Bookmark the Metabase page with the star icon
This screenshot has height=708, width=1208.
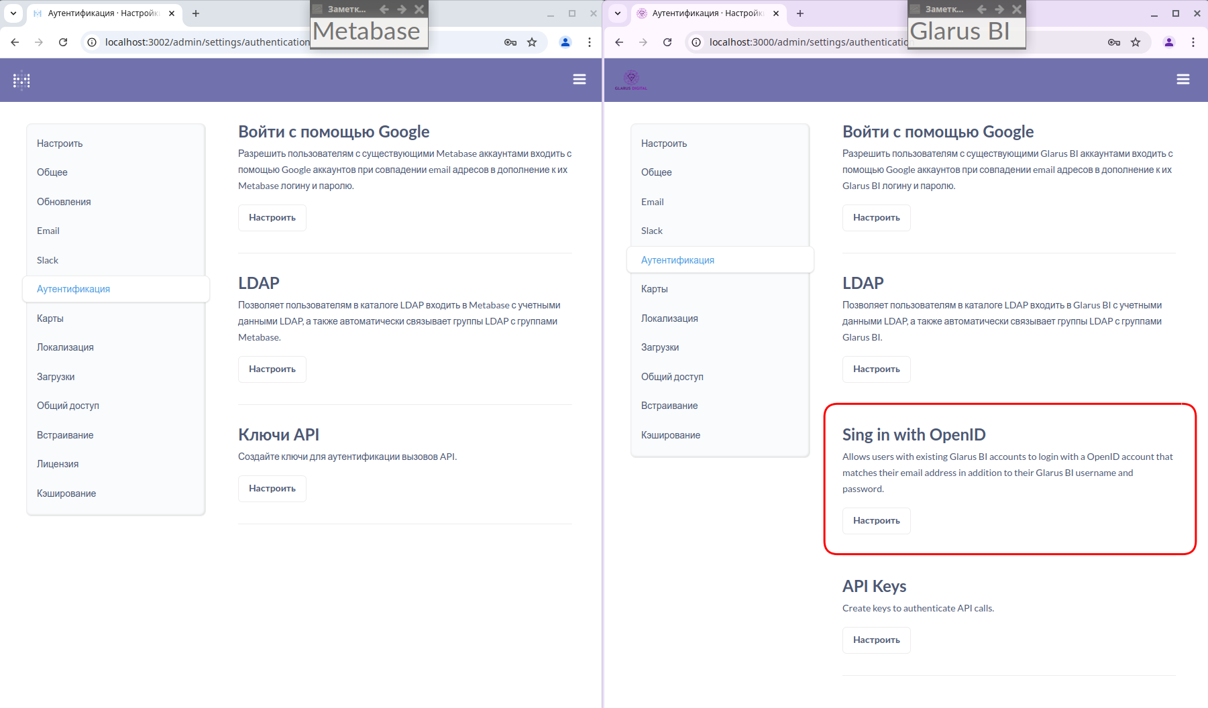pyautogui.click(x=533, y=42)
